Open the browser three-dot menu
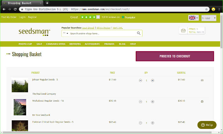 pyautogui.click(x=219, y=9)
